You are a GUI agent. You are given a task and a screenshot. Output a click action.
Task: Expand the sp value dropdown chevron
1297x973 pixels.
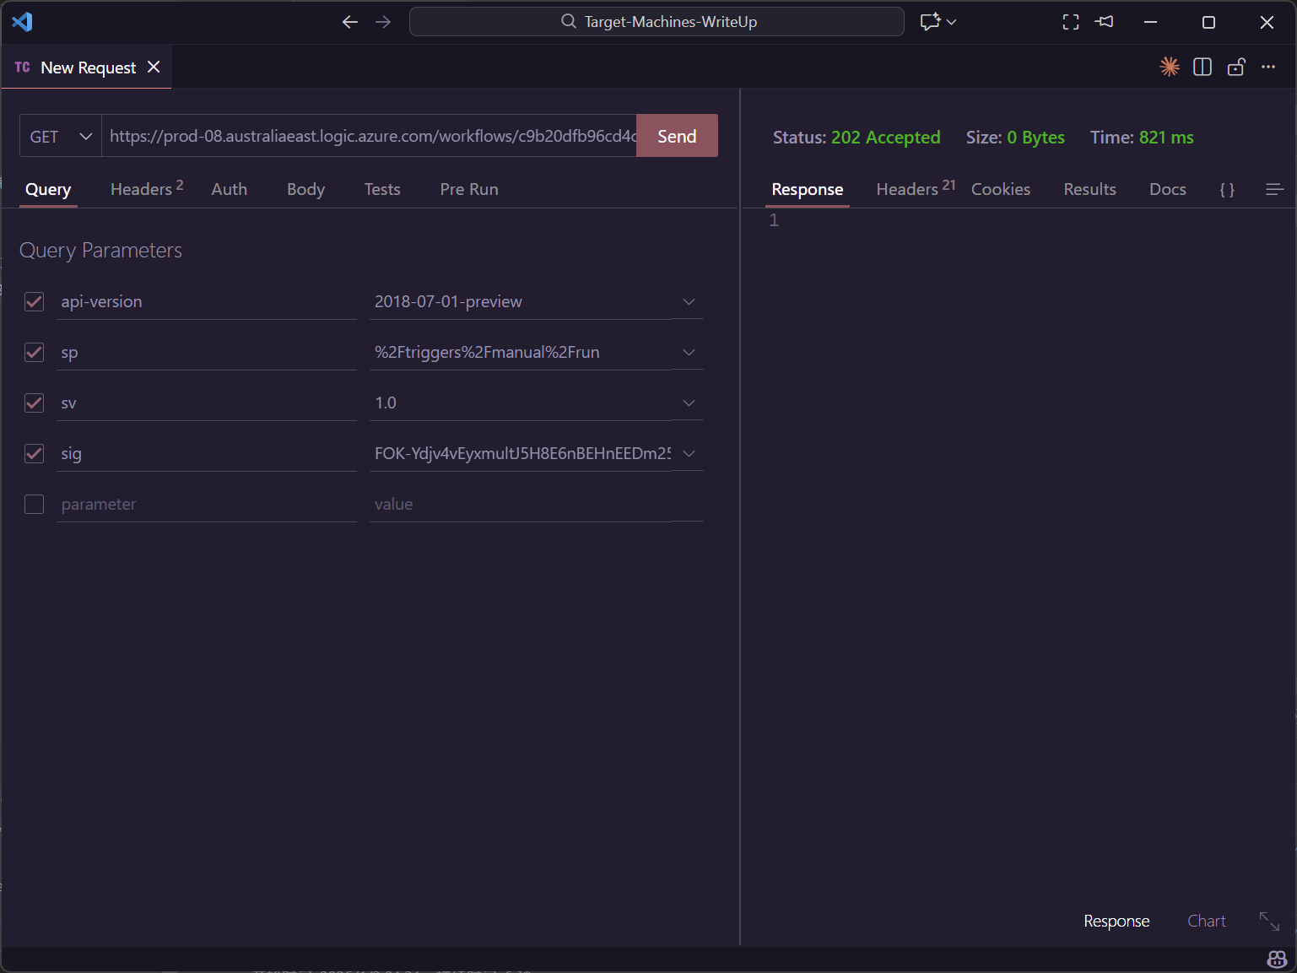click(689, 353)
